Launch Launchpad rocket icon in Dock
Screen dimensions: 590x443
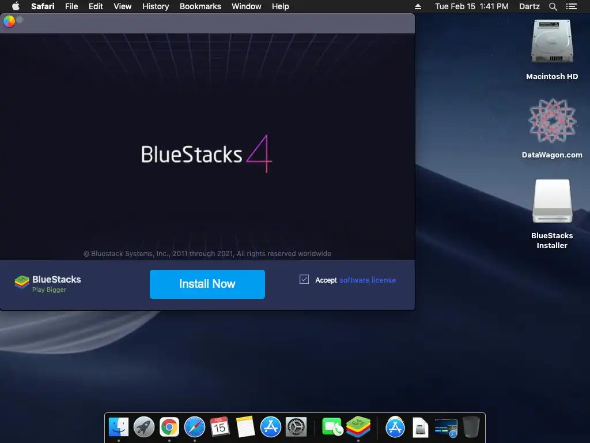click(143, 427)
